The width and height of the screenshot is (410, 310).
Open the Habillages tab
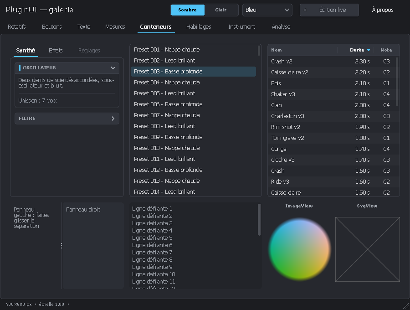click(x=199, y=27)
